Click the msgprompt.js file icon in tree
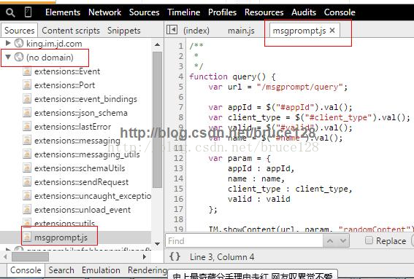 (x=27, y=237)
